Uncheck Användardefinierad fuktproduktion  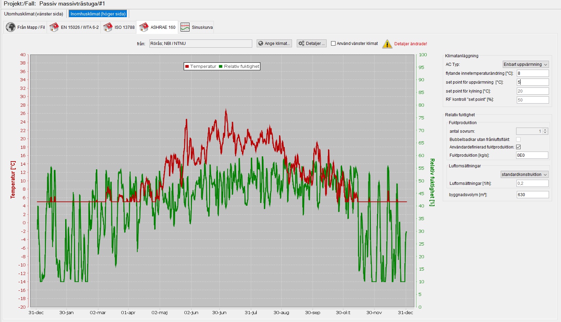click(x=518, y=147)
